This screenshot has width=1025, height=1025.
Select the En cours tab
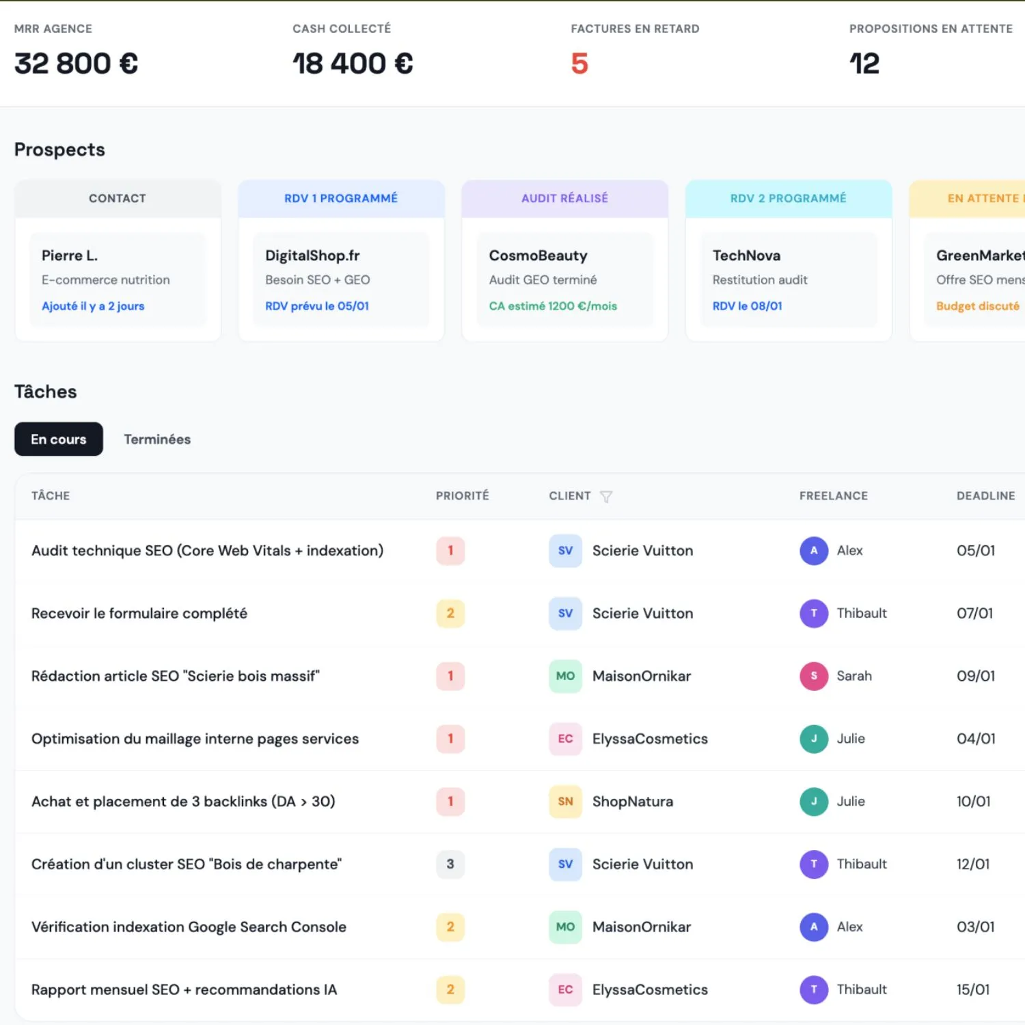pos(58,439)
